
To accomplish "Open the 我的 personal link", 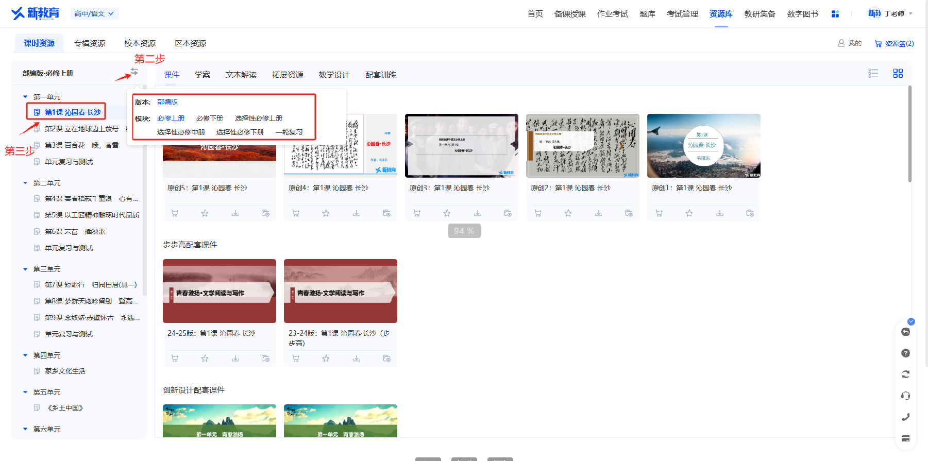I will (850, 43).
